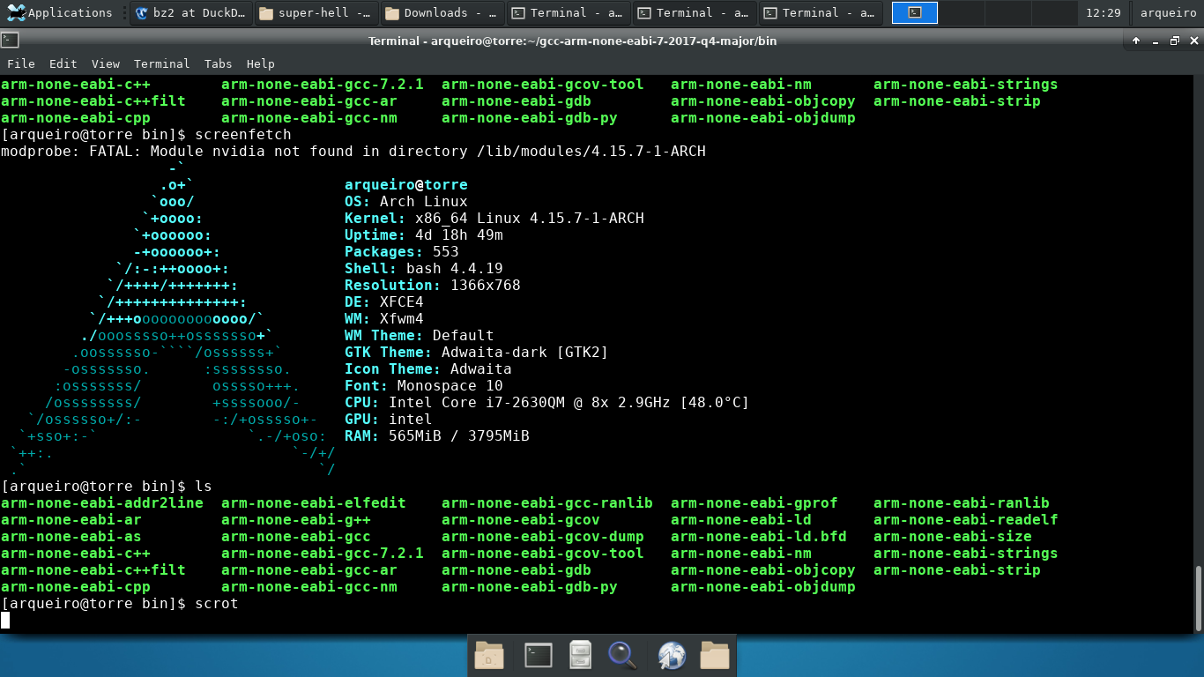This screenshot has width=1204, height=677.
Task: Launch the terminal emulator from the dock
Action: [538, 655]
